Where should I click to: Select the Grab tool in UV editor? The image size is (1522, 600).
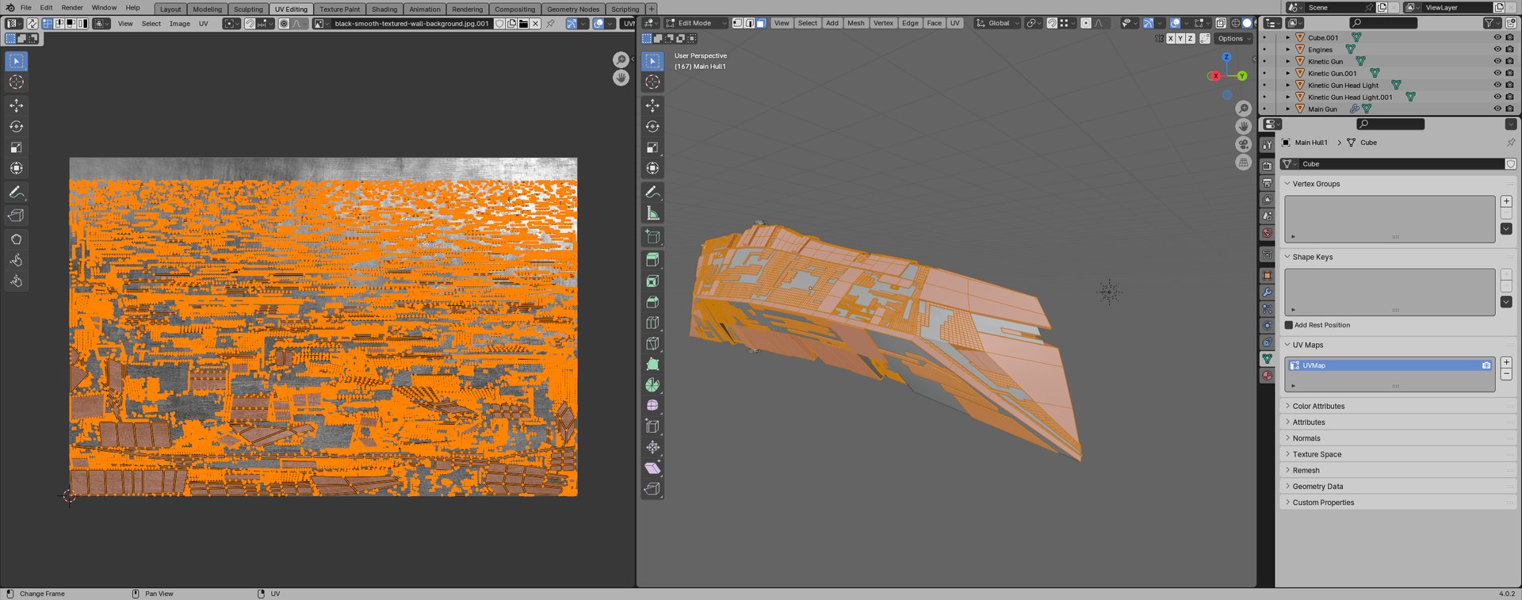pos(17,239)
